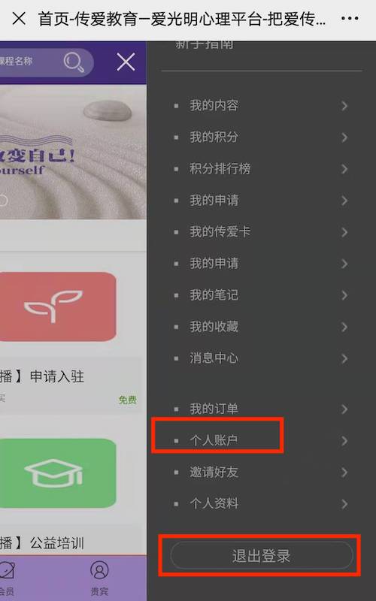Viewport: 376px width, 601px height.
Task: Tap the search magnifier icon
Action: coord(74,62)
